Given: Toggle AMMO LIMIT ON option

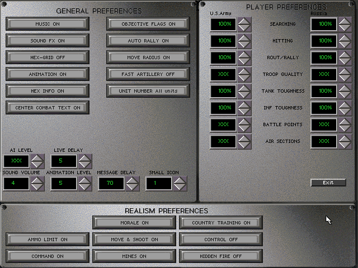Looking at the screenshot, I should coord(48,240).
